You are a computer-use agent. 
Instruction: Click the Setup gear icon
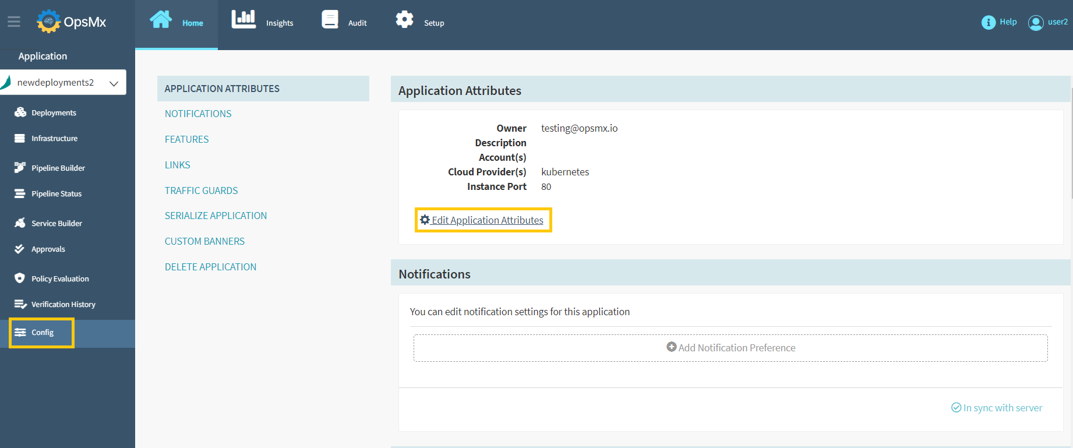(x=404, y=20)
